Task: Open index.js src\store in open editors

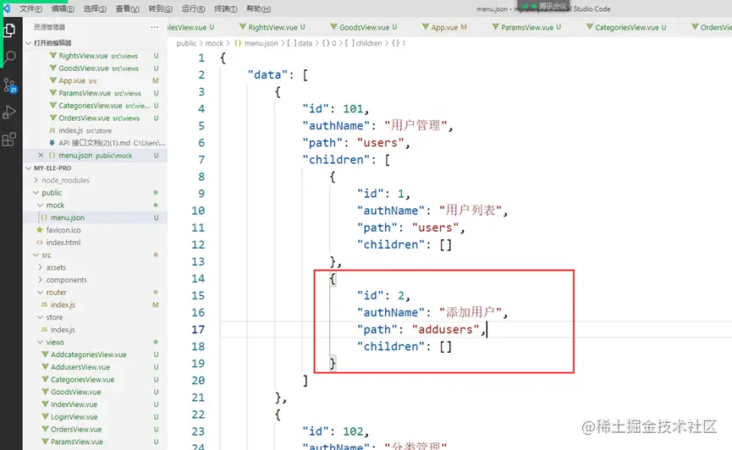Action: pyautogui.click(x=96, y=131)
